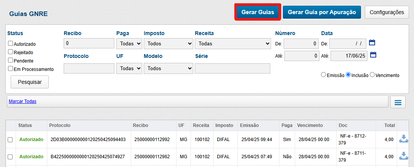Click the Gerar Guias button
The image size is (414, 167).
tap(258, 12)
